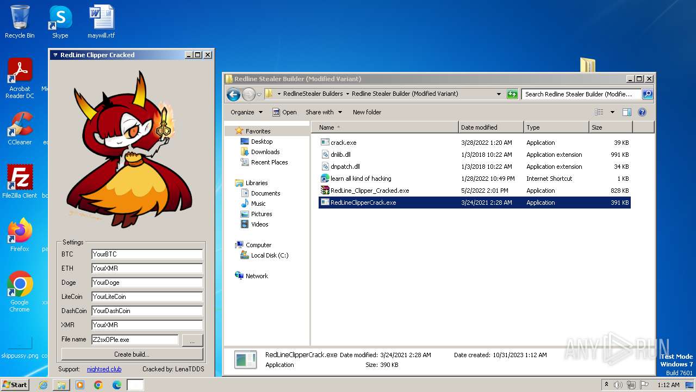696x392 pixels.
Task: Sort files by Size column
Action: click(611, 127)
